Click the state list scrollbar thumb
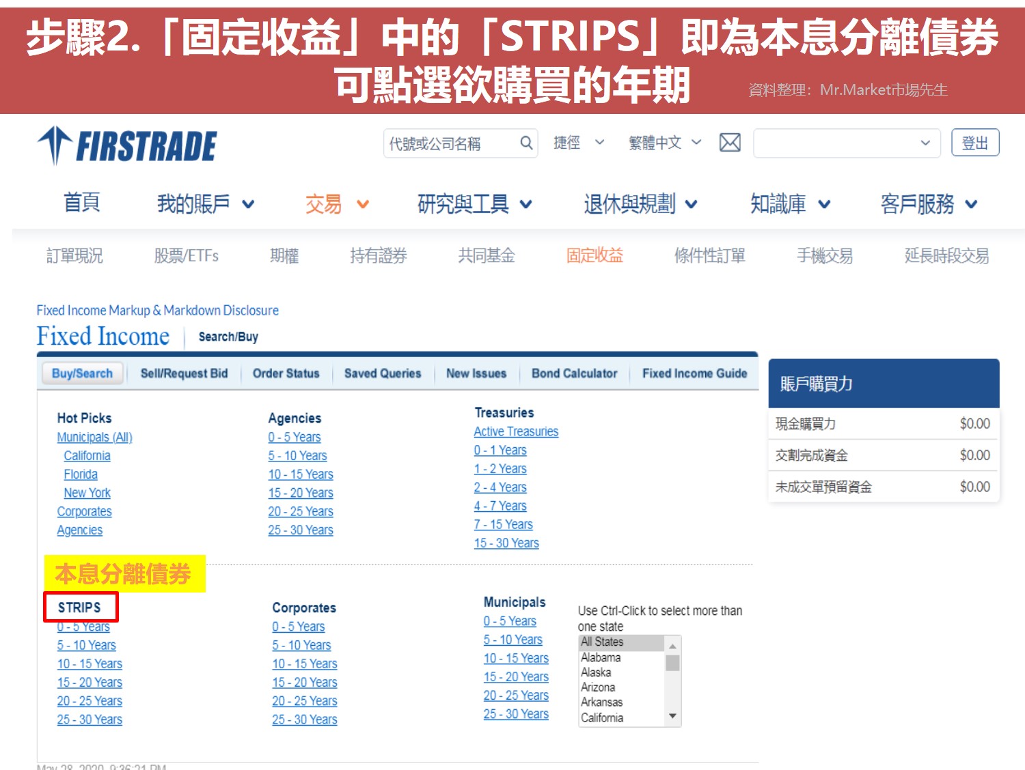 click(x=673, y=664)
